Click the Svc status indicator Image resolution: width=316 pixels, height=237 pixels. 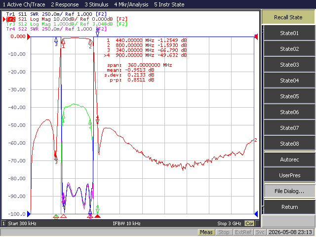(x=260, y=233)
